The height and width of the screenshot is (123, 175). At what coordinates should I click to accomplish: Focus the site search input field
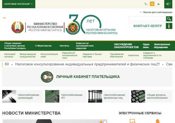tap(147, 19)
